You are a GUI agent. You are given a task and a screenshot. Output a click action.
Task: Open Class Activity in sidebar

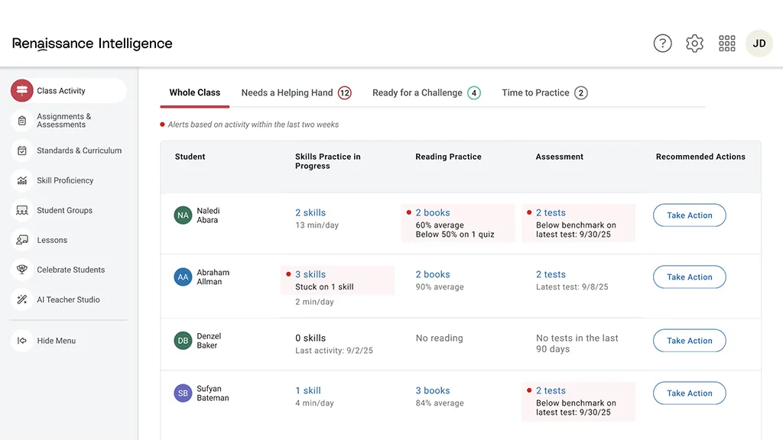(x=68, y=91)
